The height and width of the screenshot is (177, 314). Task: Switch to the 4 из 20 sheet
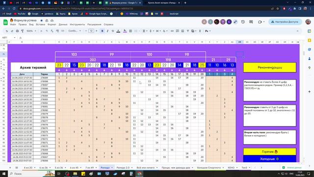pos(28,168)
